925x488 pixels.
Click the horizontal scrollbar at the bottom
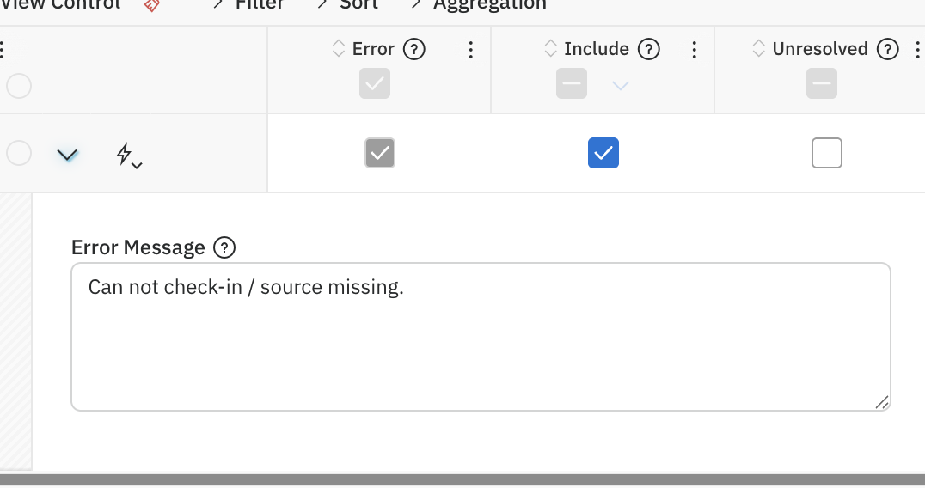point(462,479)
